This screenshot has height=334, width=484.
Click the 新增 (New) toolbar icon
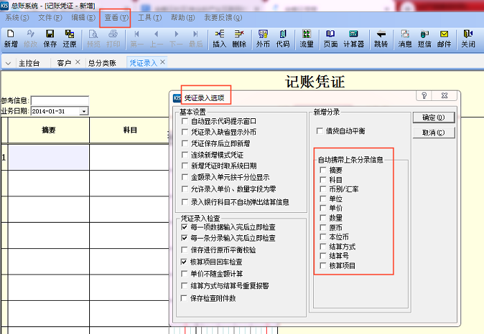(x=10, y=37)
